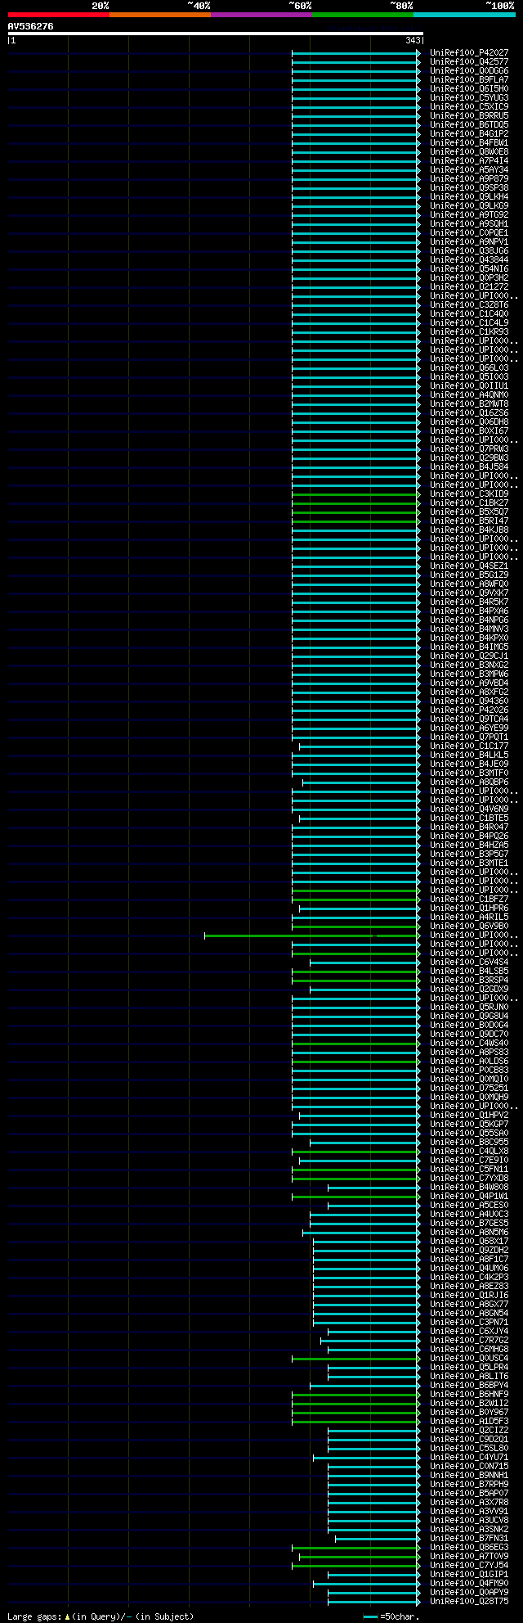Click the orange ~40% identity legend segment
This screenshot has height=1623, width=523.
[x=160, y=15]
